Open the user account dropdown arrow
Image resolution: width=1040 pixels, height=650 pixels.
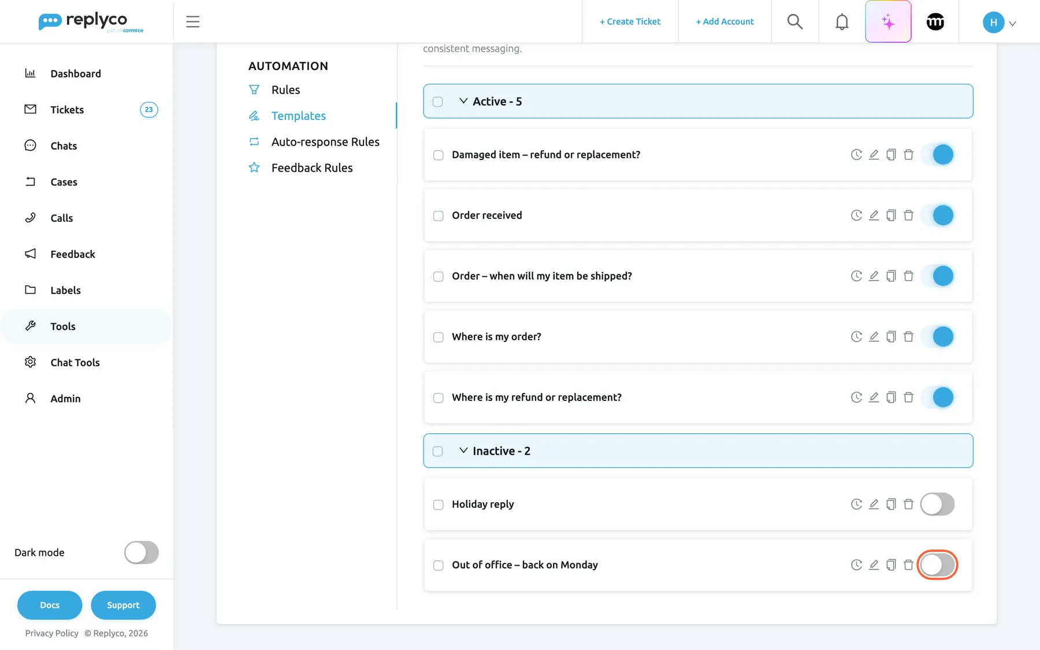click(1012, 23)
